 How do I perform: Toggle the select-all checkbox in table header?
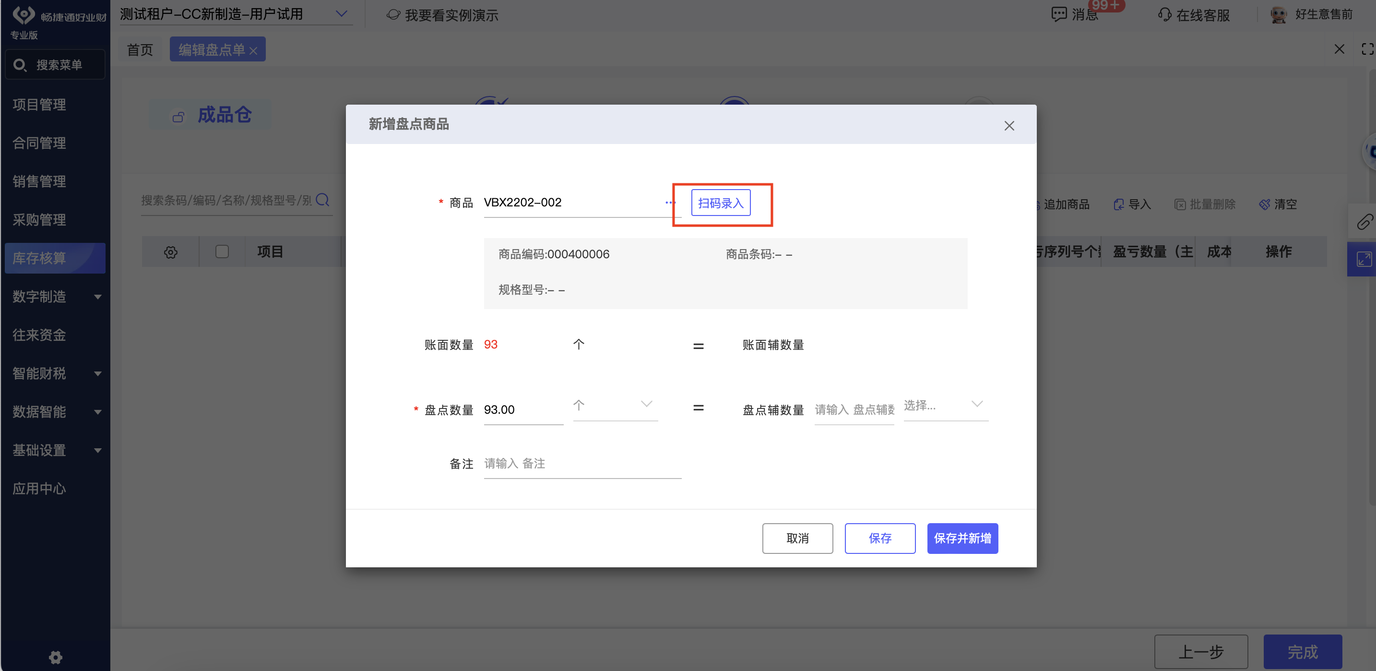point(222,252)
